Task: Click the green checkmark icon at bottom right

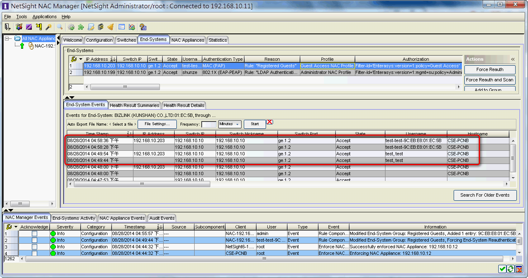Action: click(502, 269)
